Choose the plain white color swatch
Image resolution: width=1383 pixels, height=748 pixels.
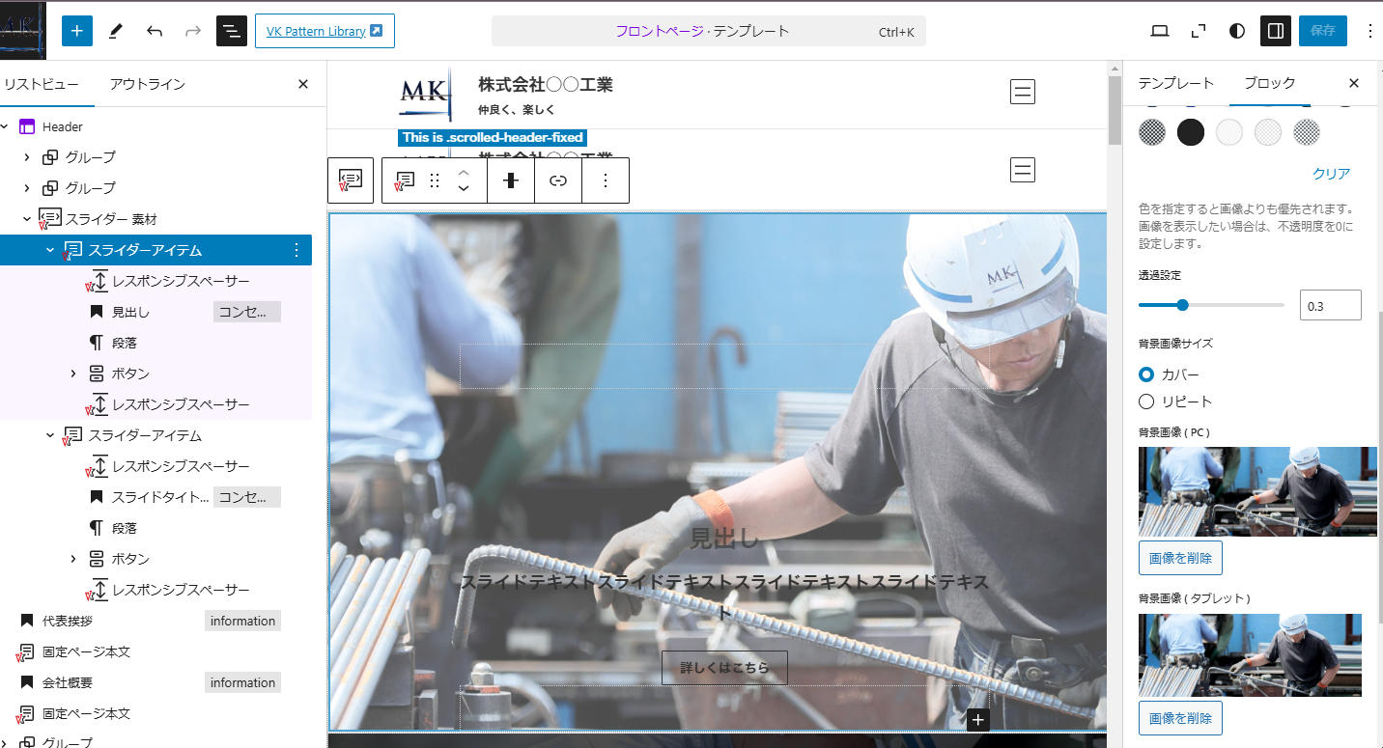pyautogui.click(x=1229, y=132)
